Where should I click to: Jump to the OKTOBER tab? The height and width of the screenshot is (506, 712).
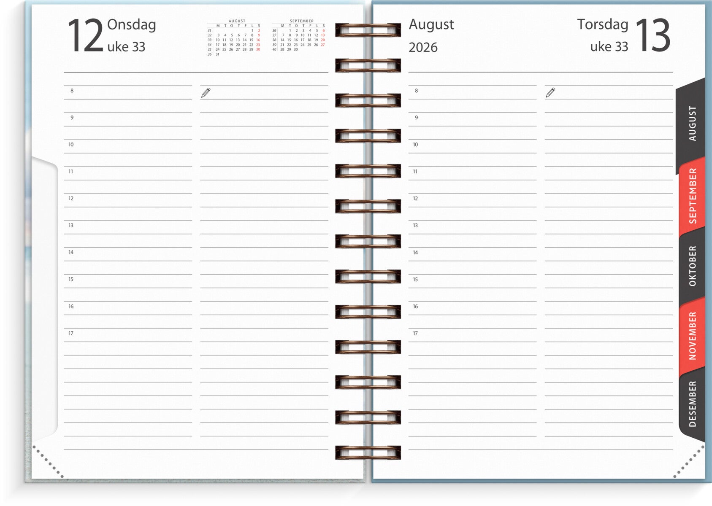click(693, 266)
